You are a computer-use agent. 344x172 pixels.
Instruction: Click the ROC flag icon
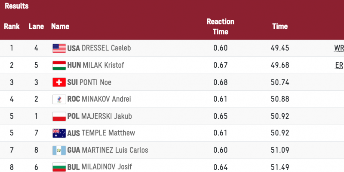click(59, 99)
